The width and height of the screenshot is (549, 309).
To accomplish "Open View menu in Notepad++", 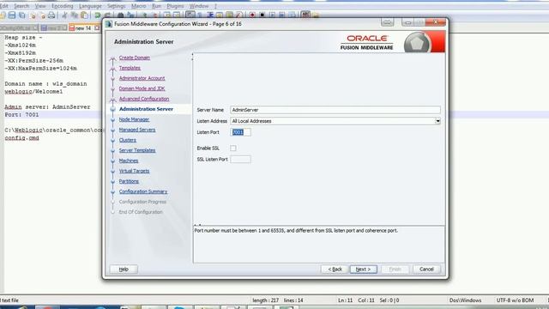I will [x=40, y=6].
